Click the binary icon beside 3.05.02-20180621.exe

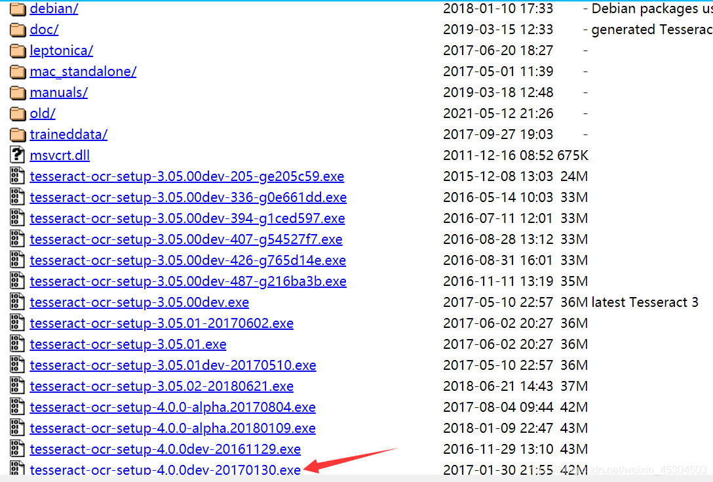[17, 385]
